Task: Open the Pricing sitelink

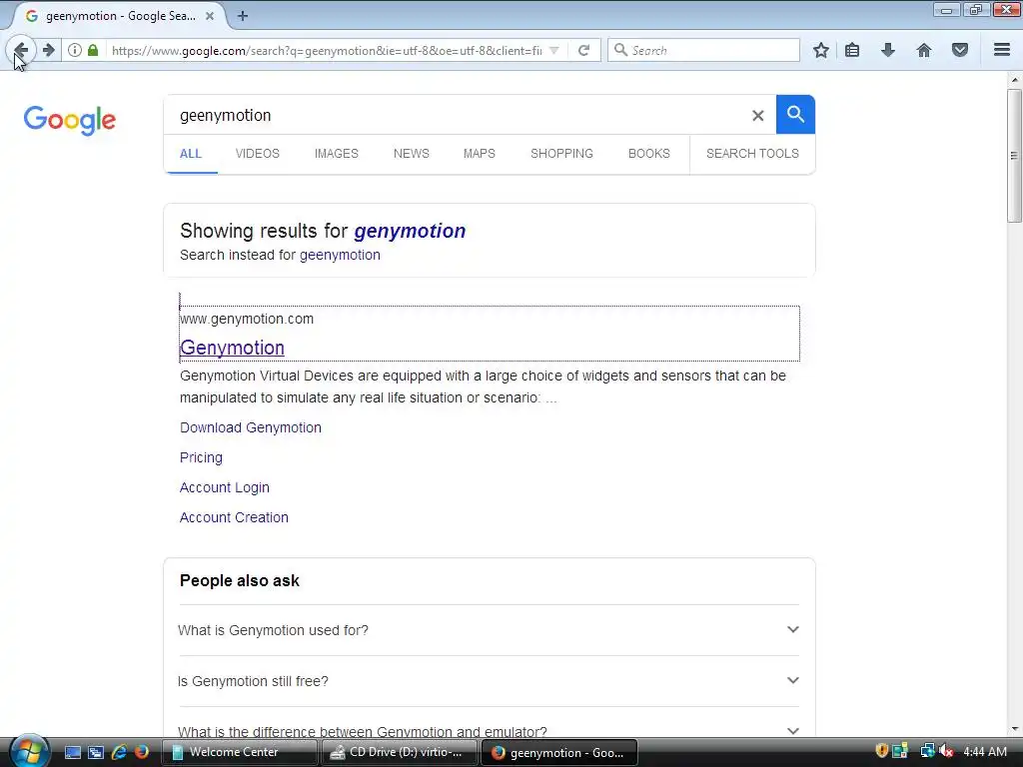Action: point(201,457)
